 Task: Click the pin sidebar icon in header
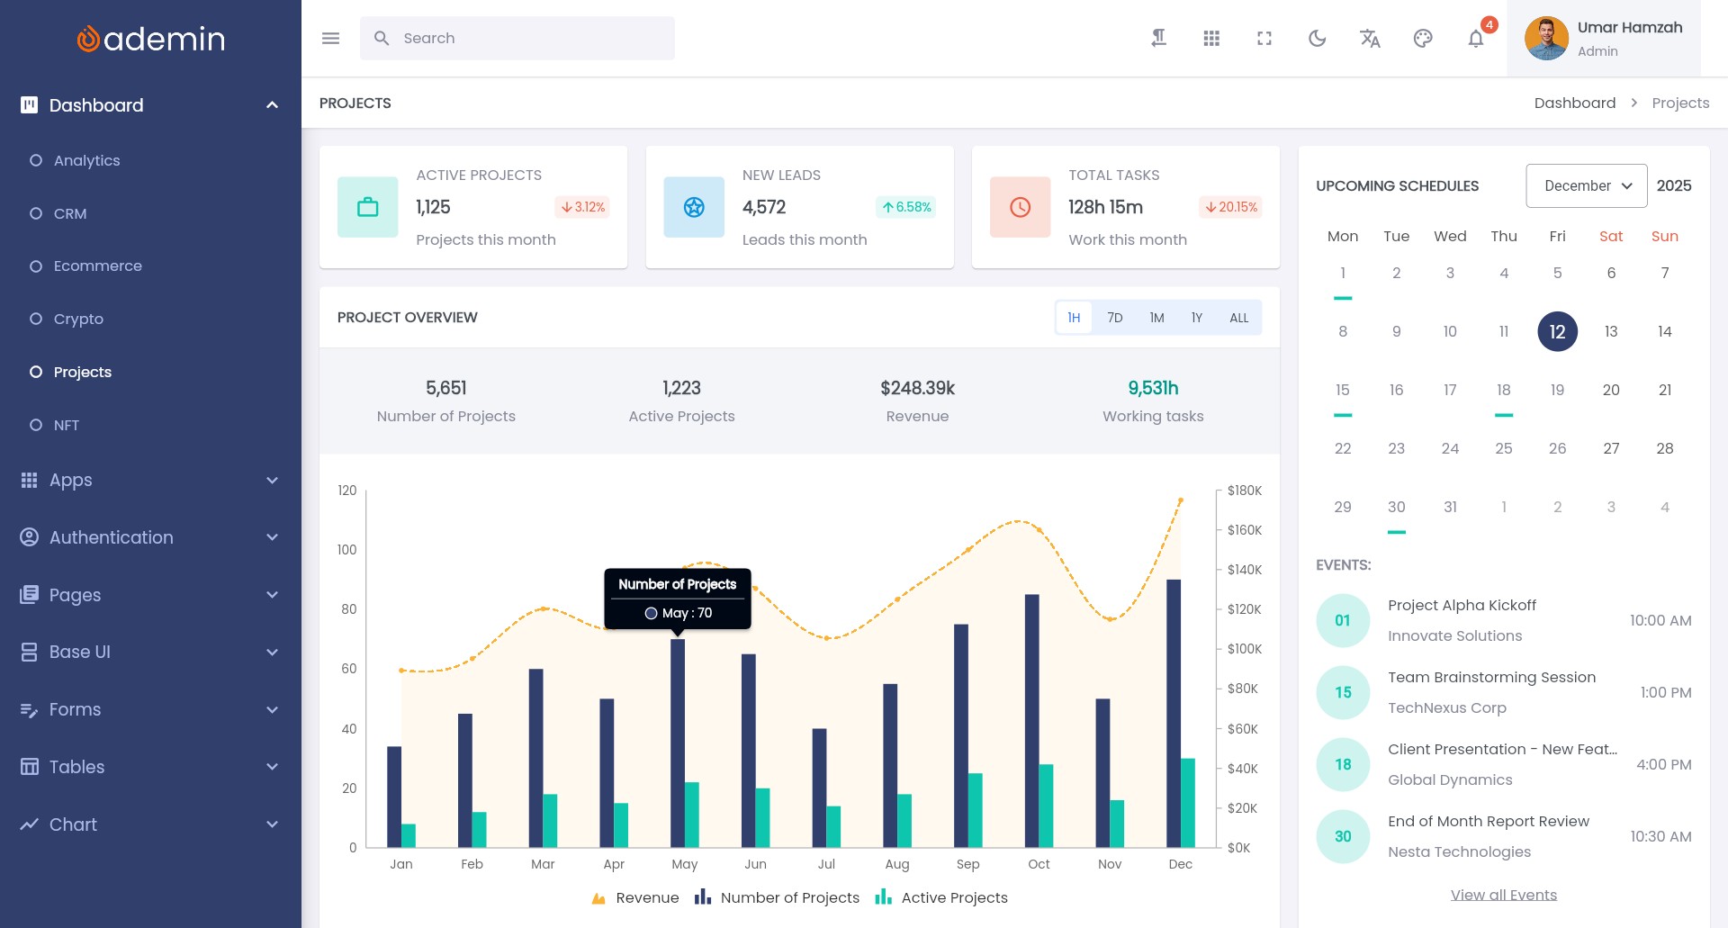[x=1159, y=38]
